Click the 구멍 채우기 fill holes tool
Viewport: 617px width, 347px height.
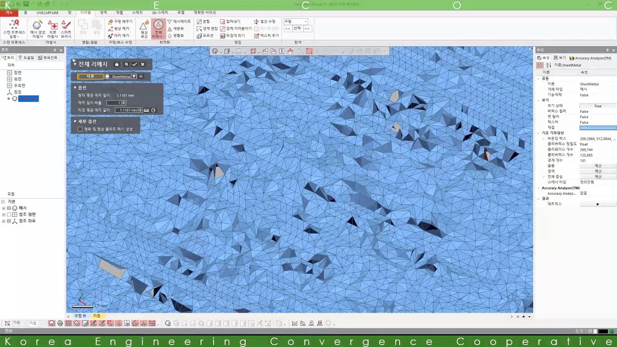click(x=120, y=22)
